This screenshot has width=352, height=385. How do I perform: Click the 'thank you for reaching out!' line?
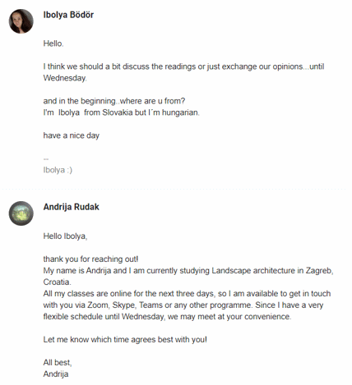point(90,259)
